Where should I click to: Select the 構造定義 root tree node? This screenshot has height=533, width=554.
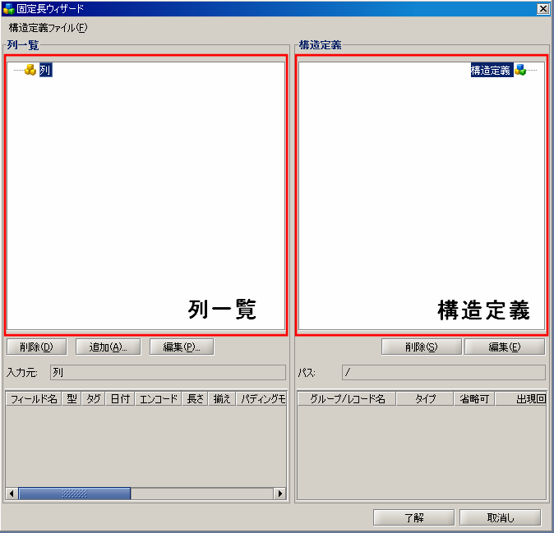click(492, 71)
